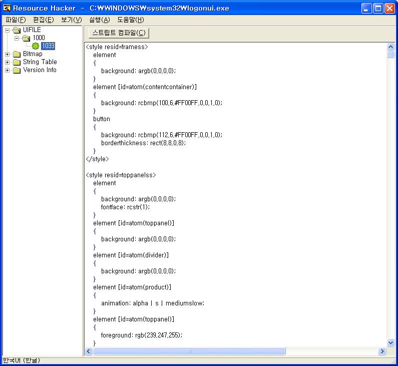Click the horizontal scrollbar right arrow
The height and width of the screenshot is (366, 398).
click(x=382, y=351)
